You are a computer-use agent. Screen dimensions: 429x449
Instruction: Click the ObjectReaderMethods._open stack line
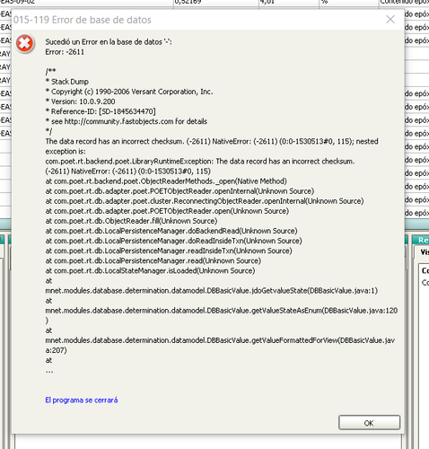[x=166, y=181]
